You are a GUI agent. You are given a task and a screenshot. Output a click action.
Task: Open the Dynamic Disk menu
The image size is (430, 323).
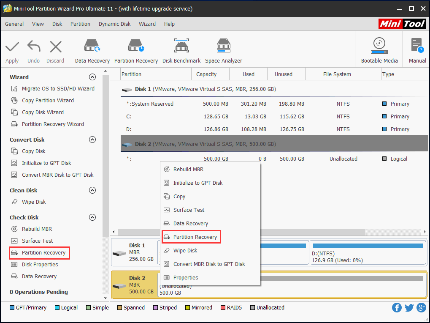click(x=115, y=24)
